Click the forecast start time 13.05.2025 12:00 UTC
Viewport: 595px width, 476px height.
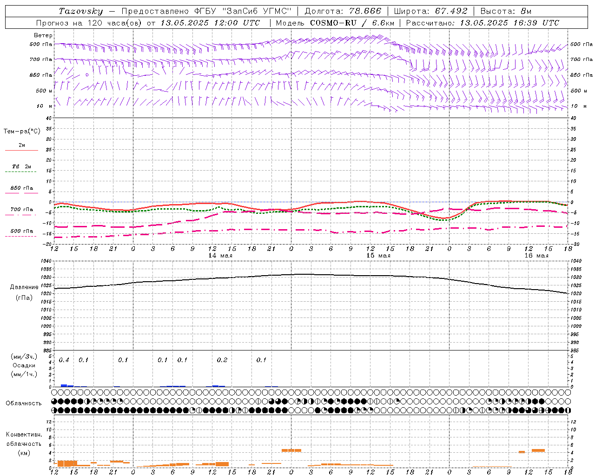(x=210, y=23)
